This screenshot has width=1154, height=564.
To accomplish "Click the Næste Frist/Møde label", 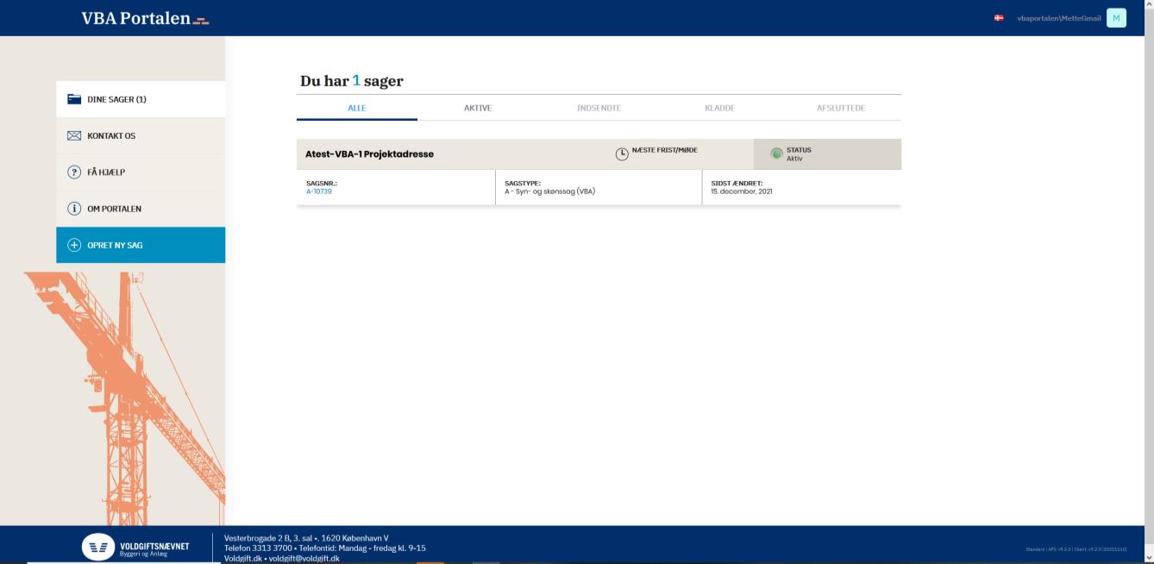I will point(665,150).
